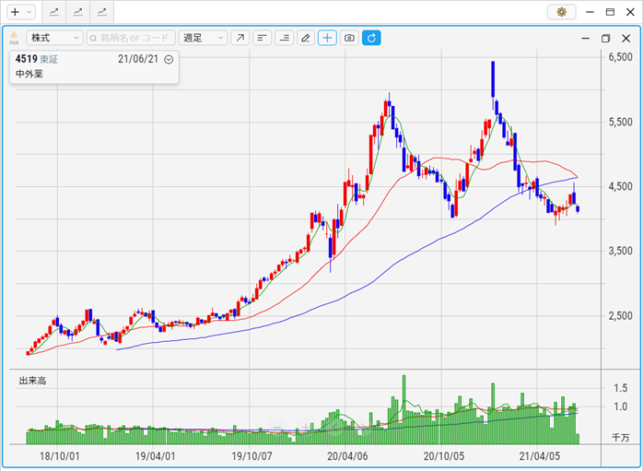Viewport: 643px width, 471px height.
Task: Toggle the right-aligned lines indicator icon
Action: pos(284,38)
